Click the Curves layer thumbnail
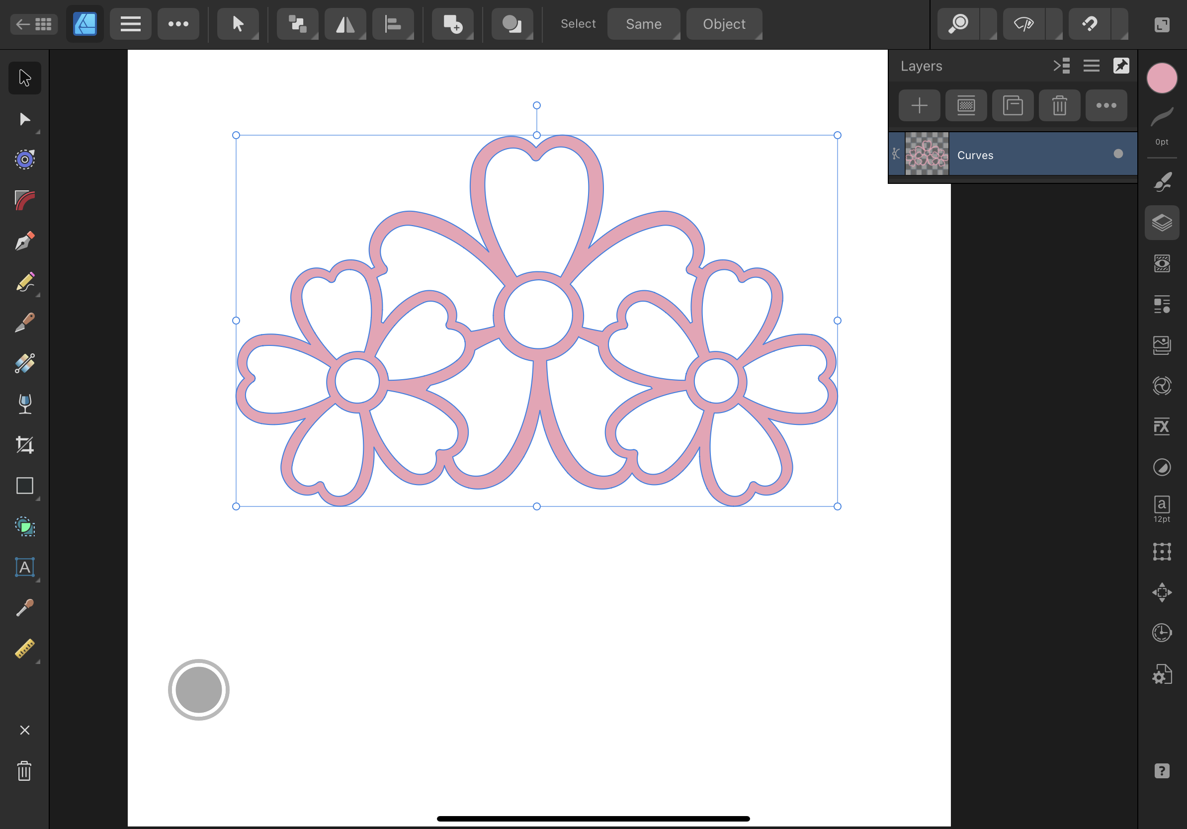 [927, 154]
